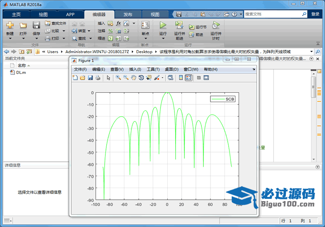Click the editor vertical scrollbar thumb
Viewport: 325px width, 227px height.
coord(314,87)
